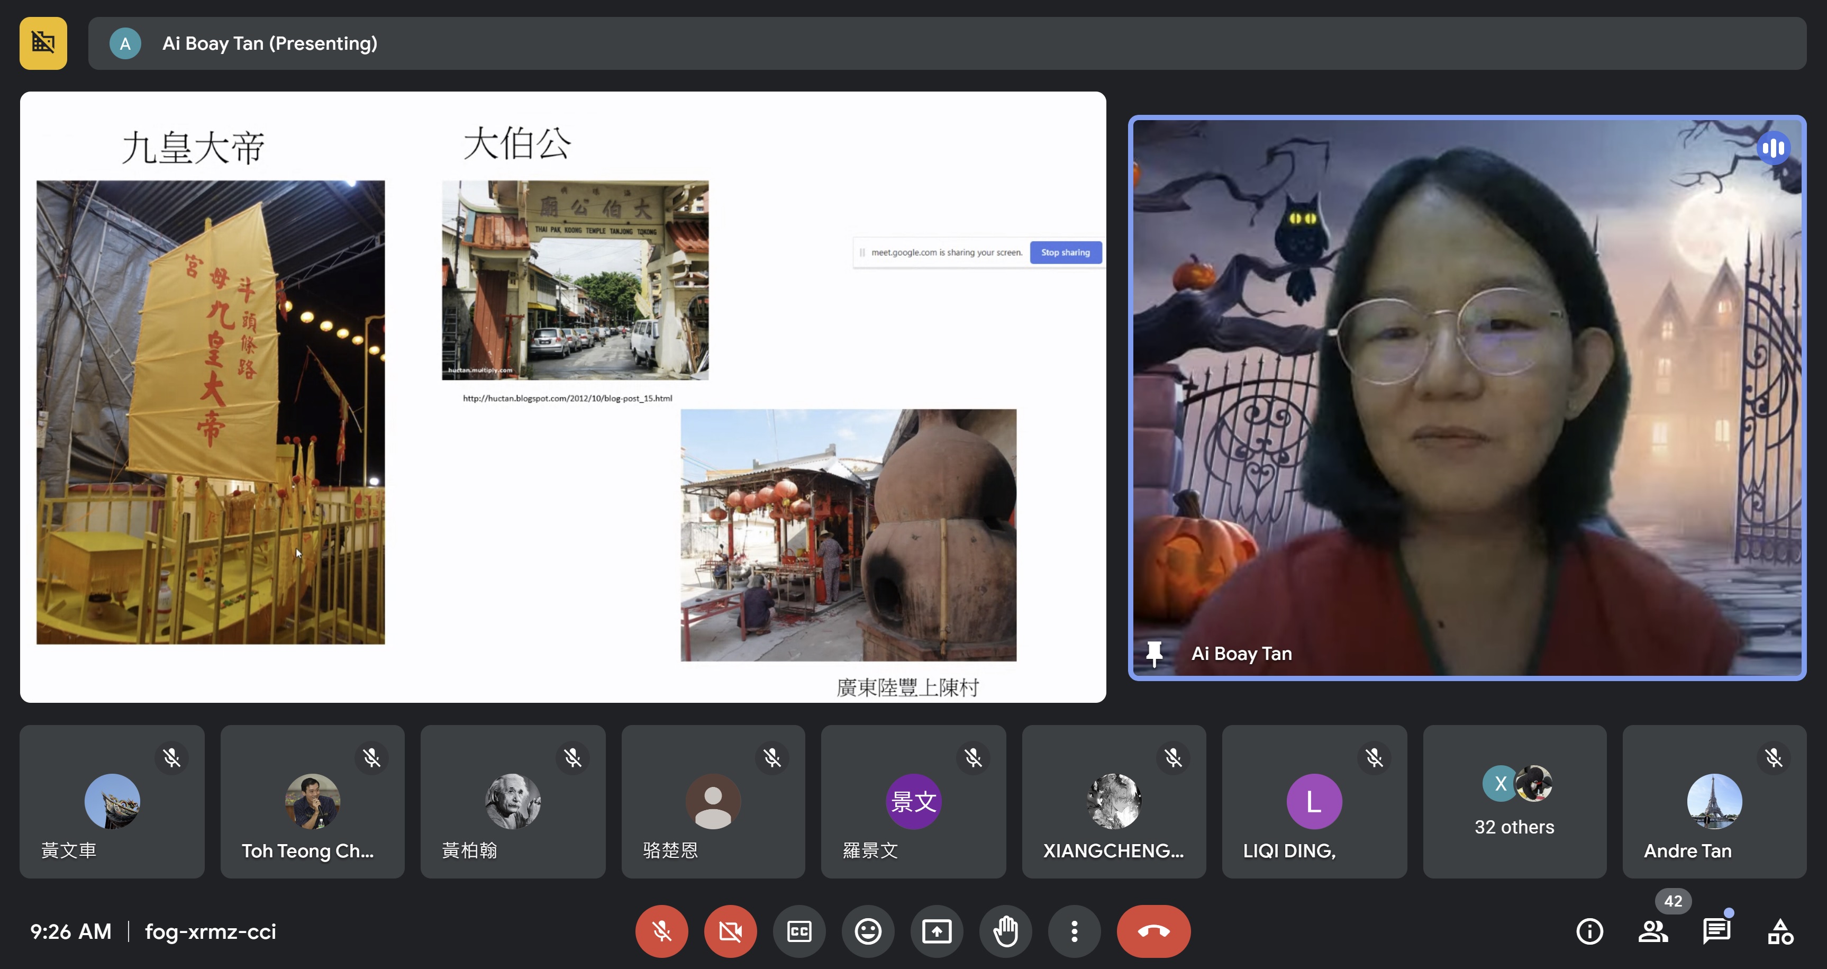Open the three-dot more options menu
1827x969 pixels.
coord(1074,931)
